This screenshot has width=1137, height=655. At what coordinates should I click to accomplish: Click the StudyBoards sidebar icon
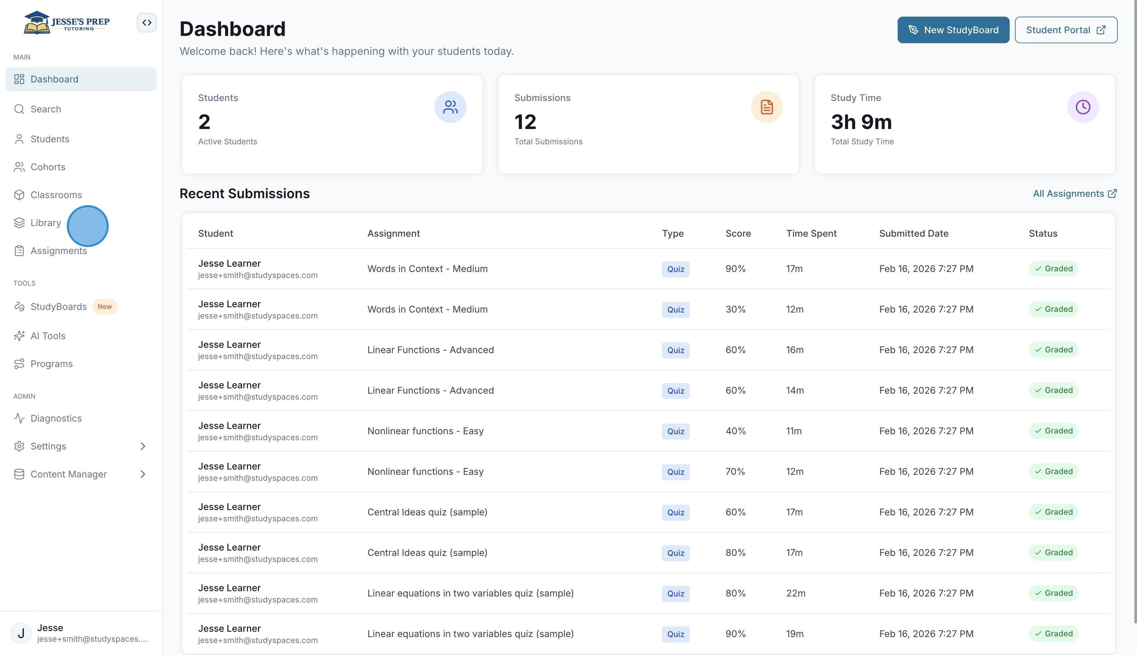pyautogui.click(x=19, y=307)
